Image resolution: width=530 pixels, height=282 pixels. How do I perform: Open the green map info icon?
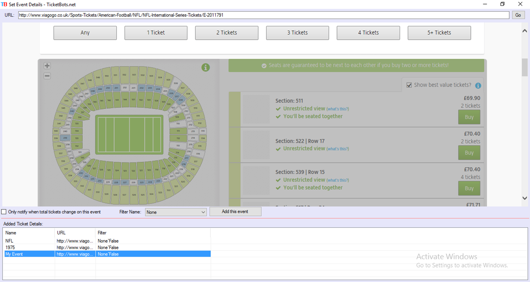[205, 67]
